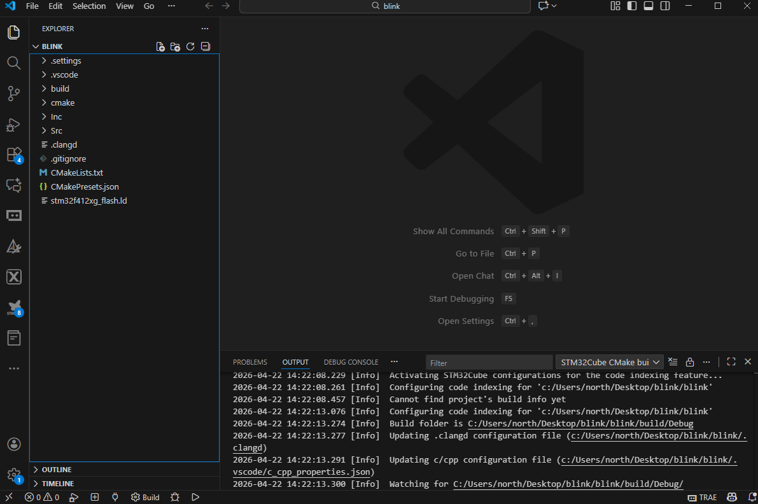758x504 pixels.
Task: Open the Source Control view
Action: (14, 94)
